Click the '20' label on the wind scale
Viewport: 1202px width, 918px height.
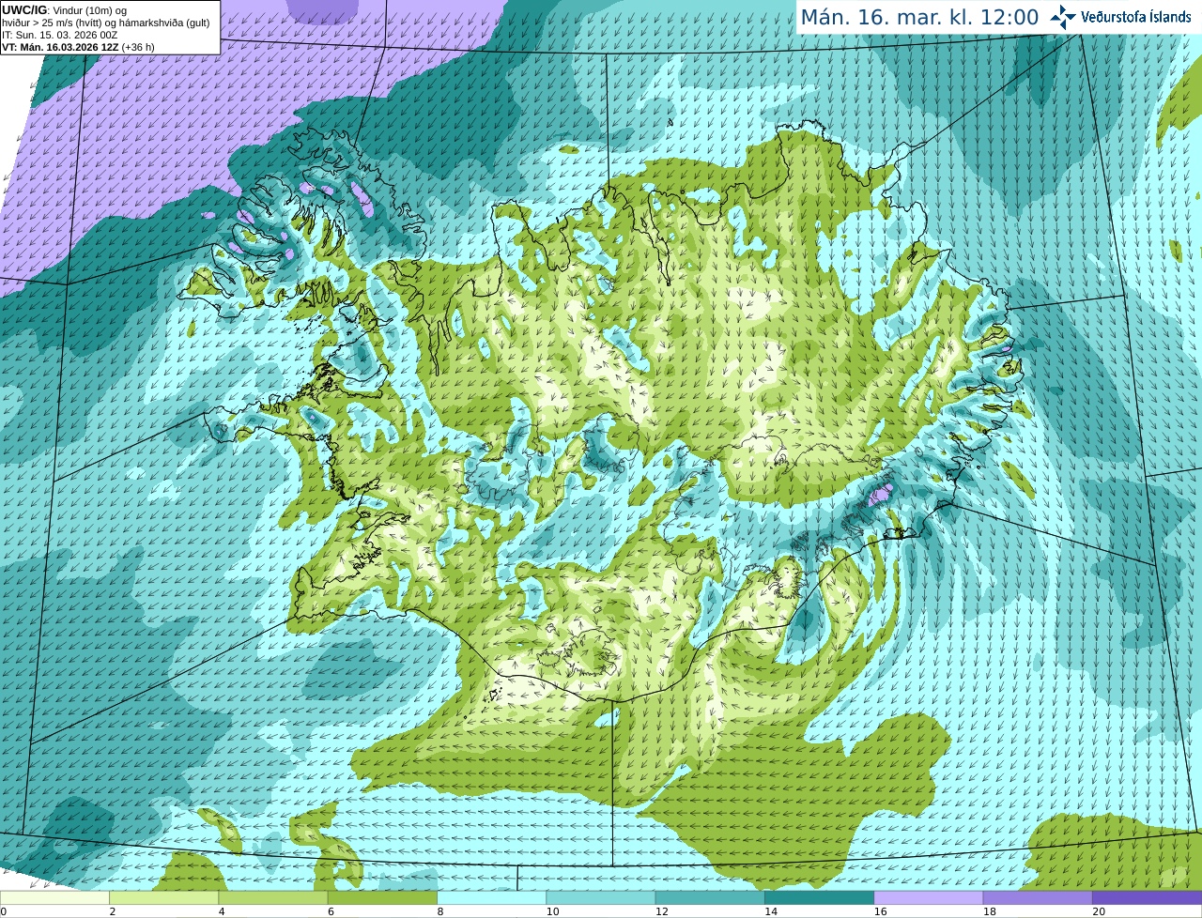pos(1098,911)
